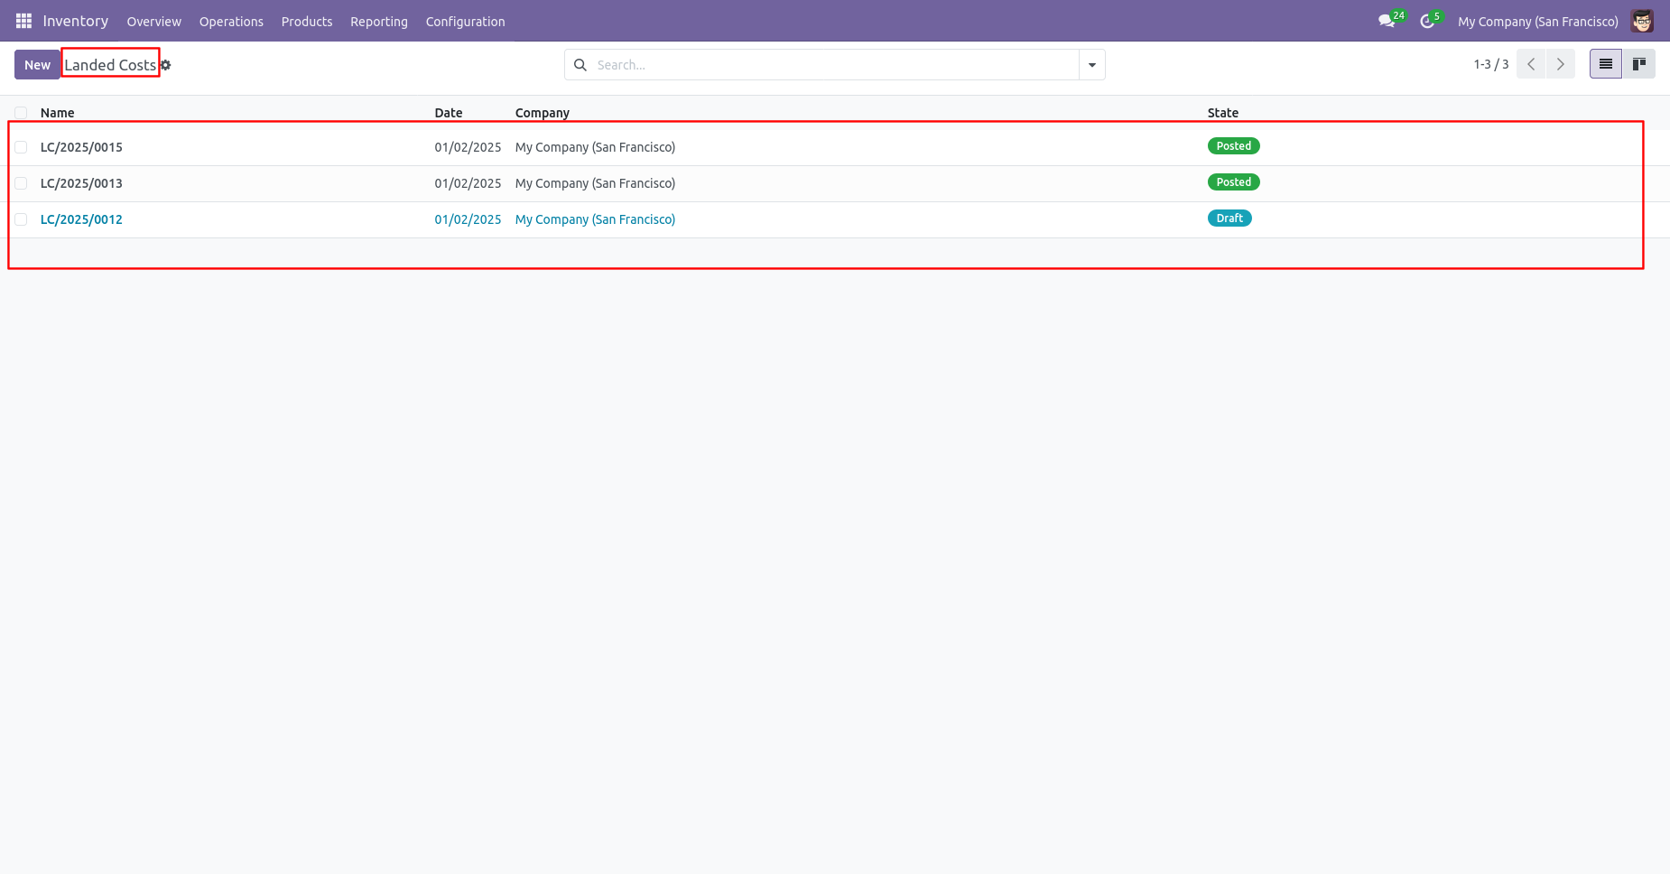
Task: Sort by the Date column header
Action: (x=449, y=113)
